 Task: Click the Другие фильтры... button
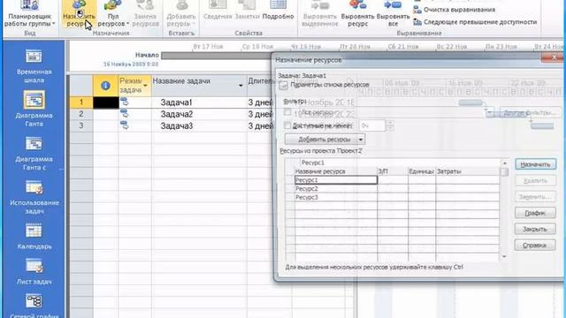point(531,112)
